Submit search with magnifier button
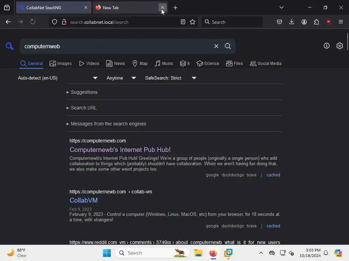Image resolution: width=349 pixels, height=261 pixels. coord(228,46)
